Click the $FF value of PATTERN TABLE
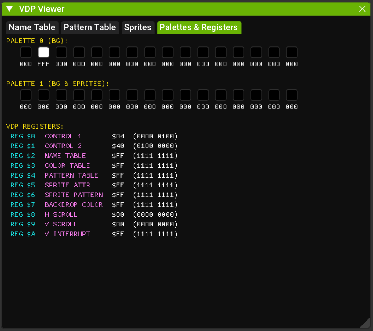373x331 pixels. pos(118,175)
